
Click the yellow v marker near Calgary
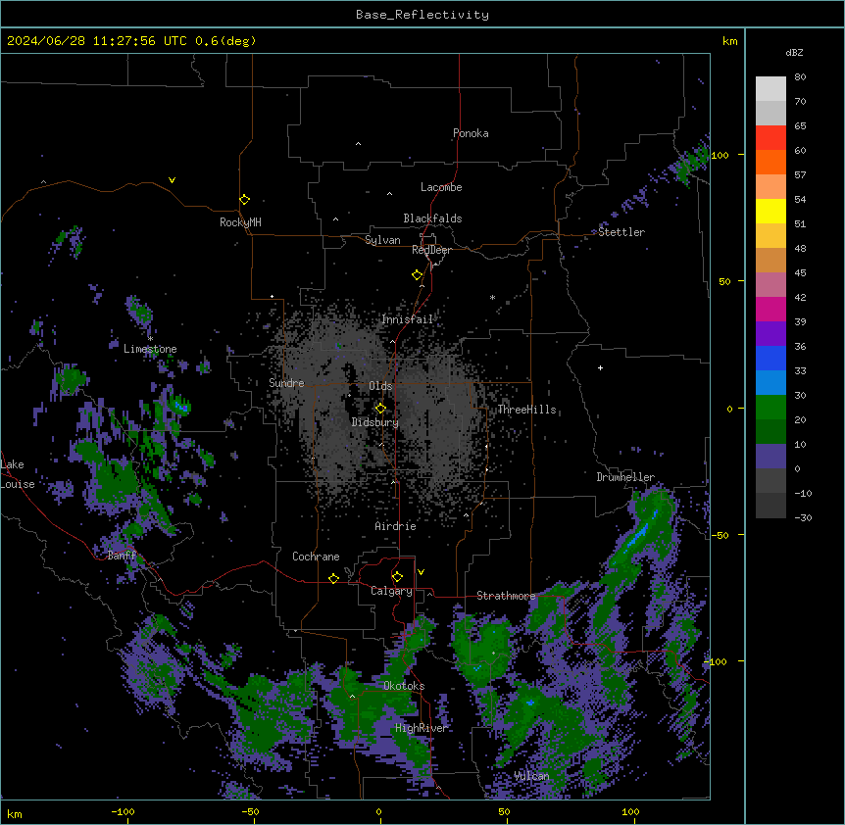[421, 572]
